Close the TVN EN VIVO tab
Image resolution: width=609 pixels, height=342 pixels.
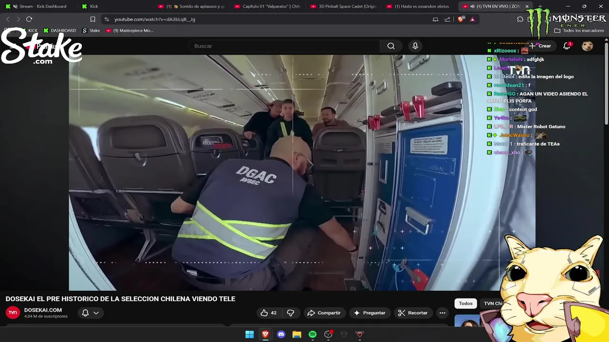tap(527, 6)
